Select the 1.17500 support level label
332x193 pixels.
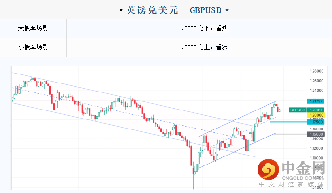pyautogui.click(x=315, y=122)
